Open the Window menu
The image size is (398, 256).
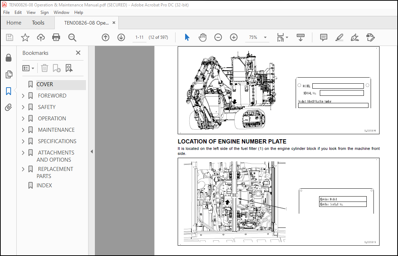(x=61, y=12)
